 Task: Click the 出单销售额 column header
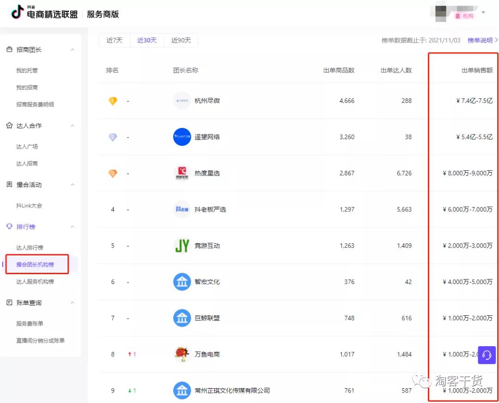point(477,70)
